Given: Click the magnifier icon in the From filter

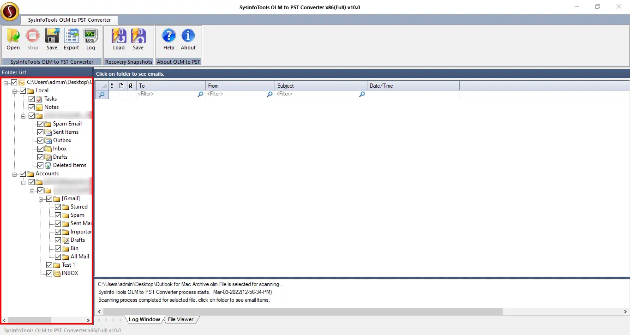Looking at the screenshot, I should (x=270, y=94).
